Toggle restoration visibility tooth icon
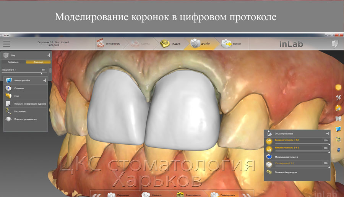Viewport: 344px width, 197px height. pos(269,164)
